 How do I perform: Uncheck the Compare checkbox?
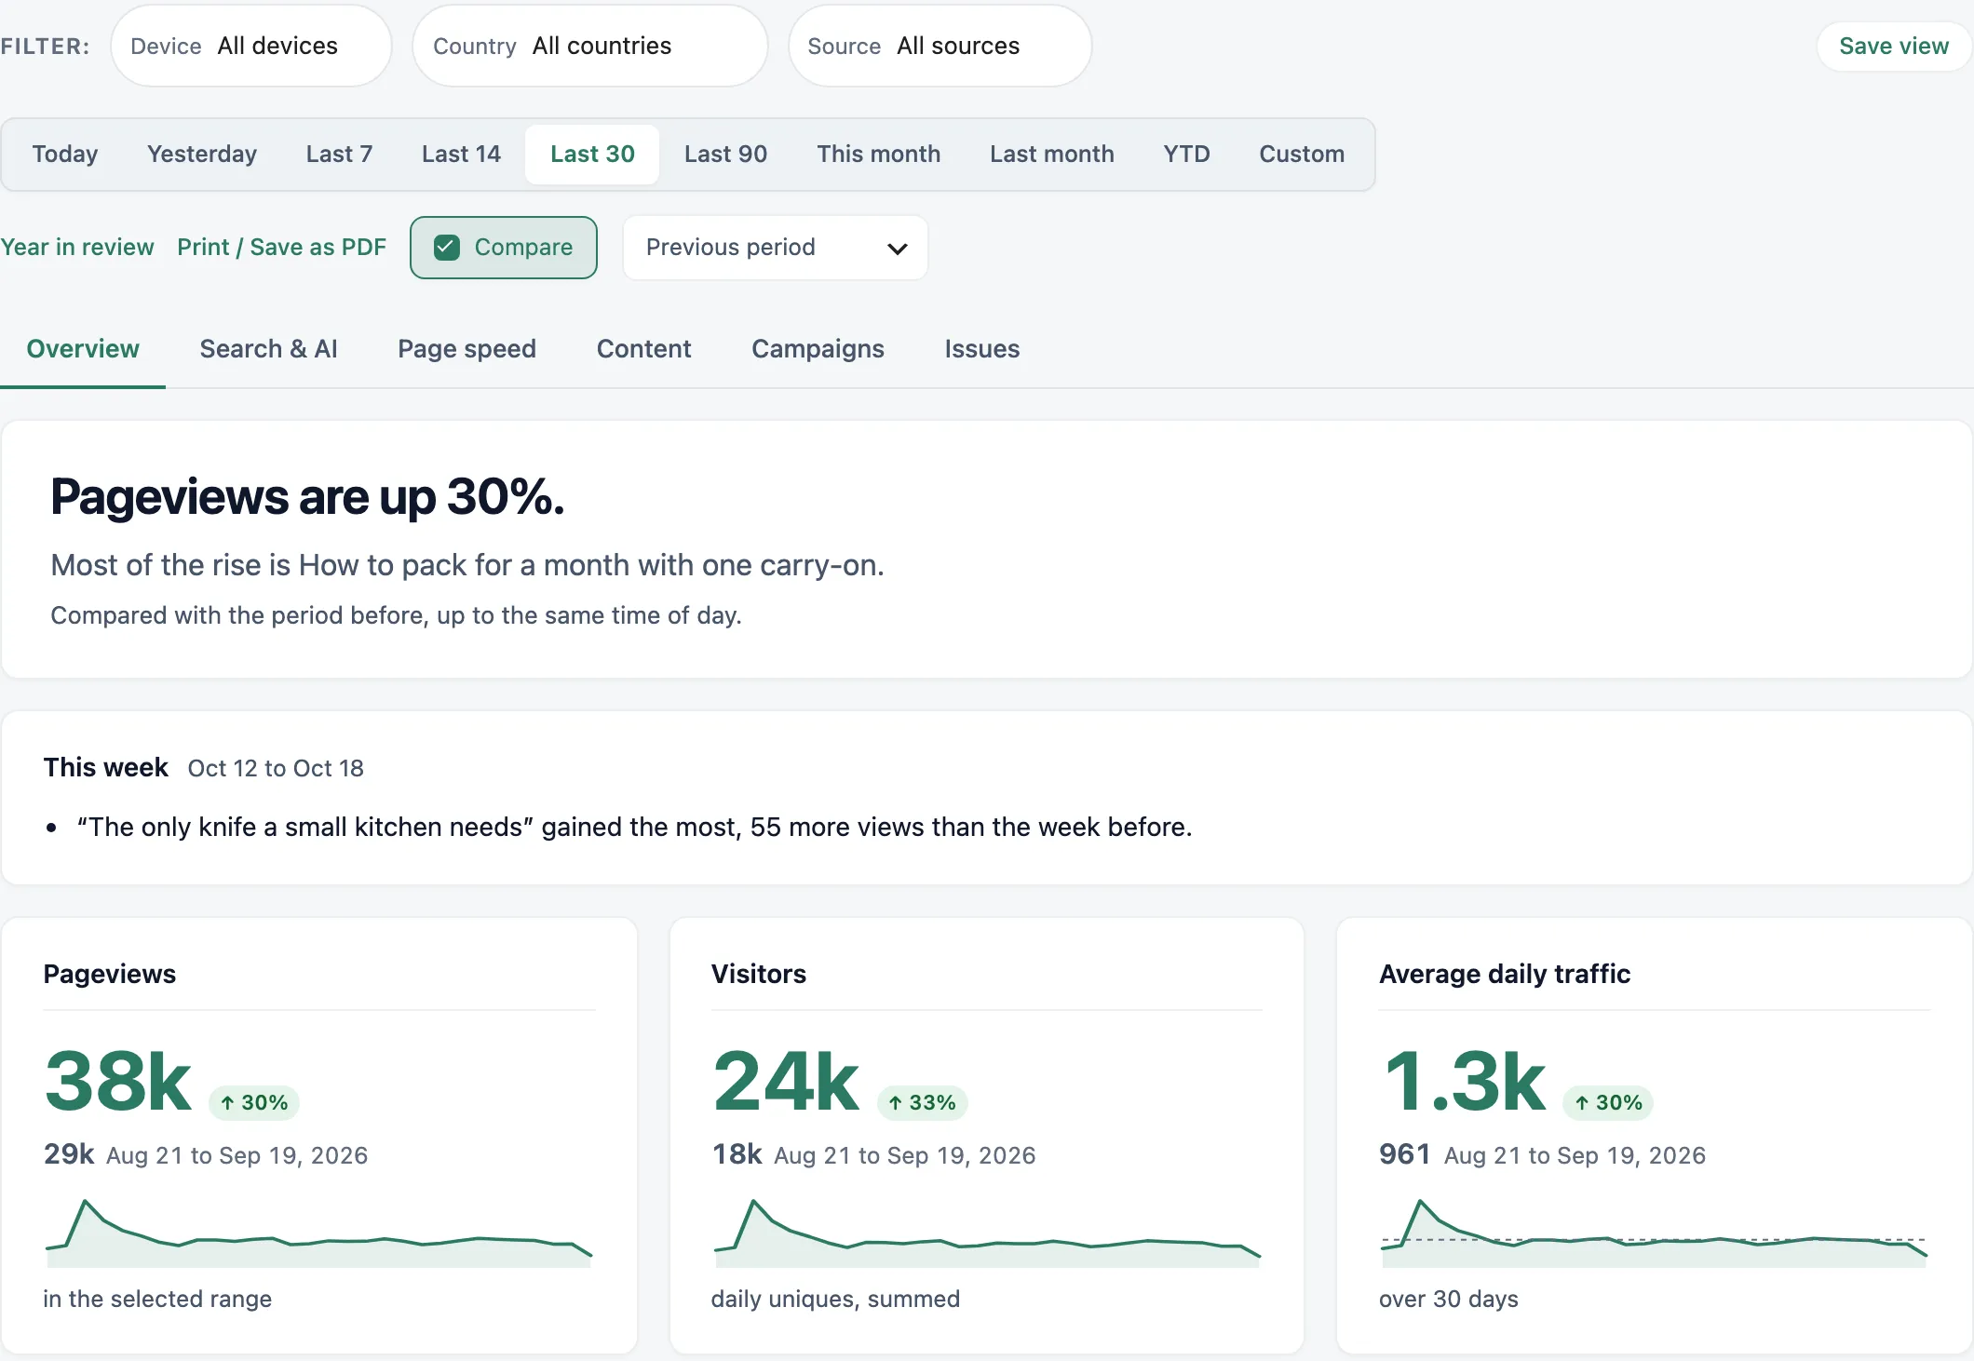tap(447, 247)
